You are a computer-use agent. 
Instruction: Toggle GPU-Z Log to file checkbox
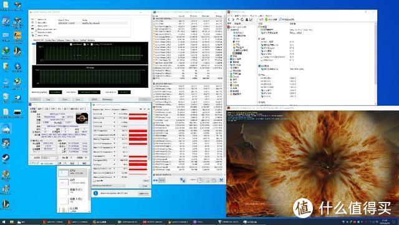pyautogui.click(x=94, y=181)
